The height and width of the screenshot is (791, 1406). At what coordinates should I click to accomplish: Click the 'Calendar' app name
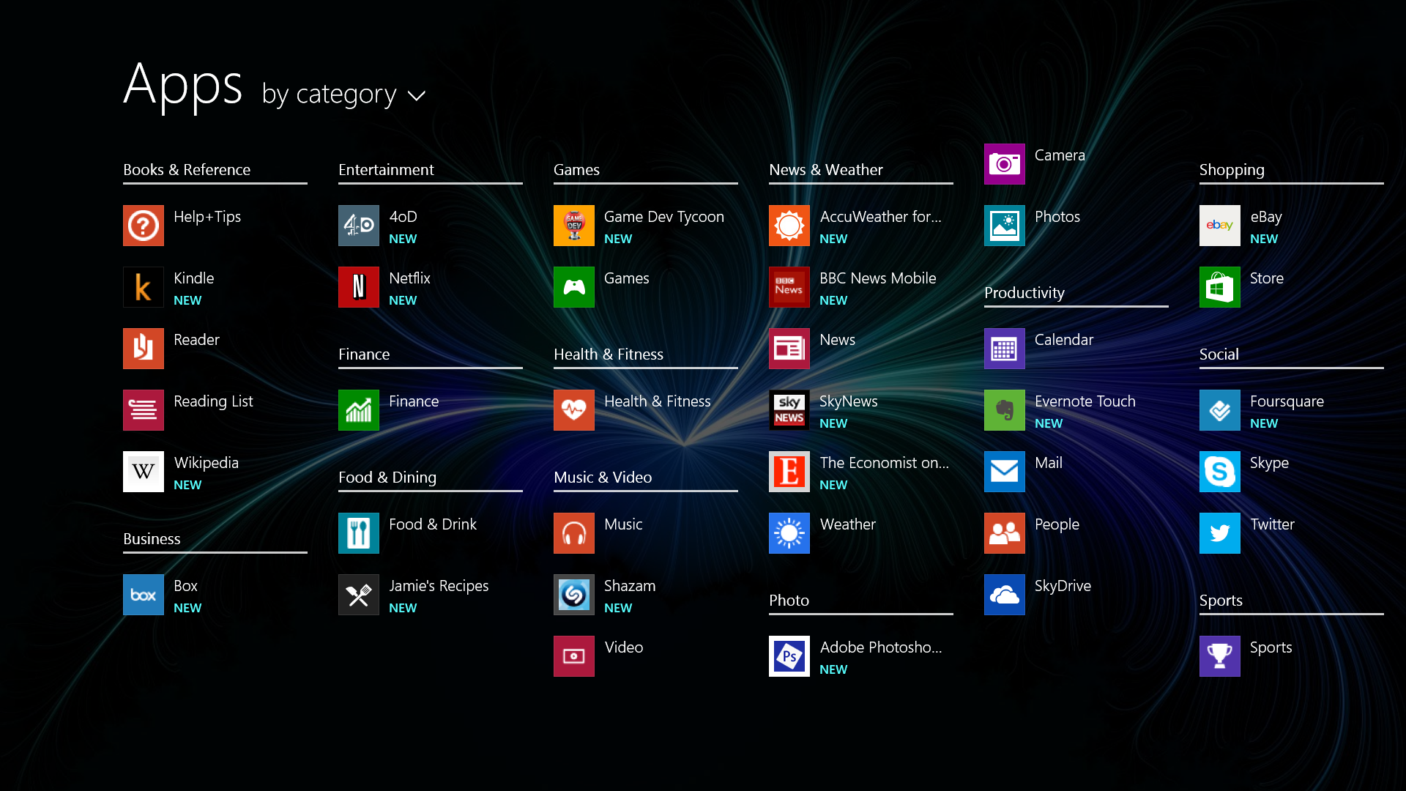[x=1063, y=340]
